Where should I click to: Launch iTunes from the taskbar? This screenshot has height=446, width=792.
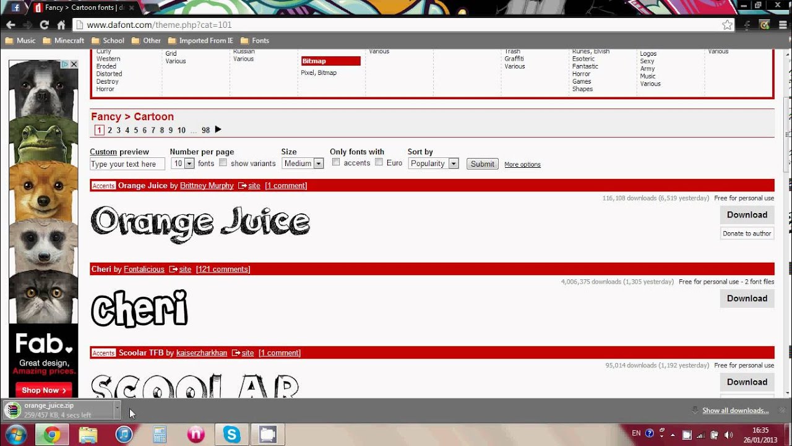(124, 435)
